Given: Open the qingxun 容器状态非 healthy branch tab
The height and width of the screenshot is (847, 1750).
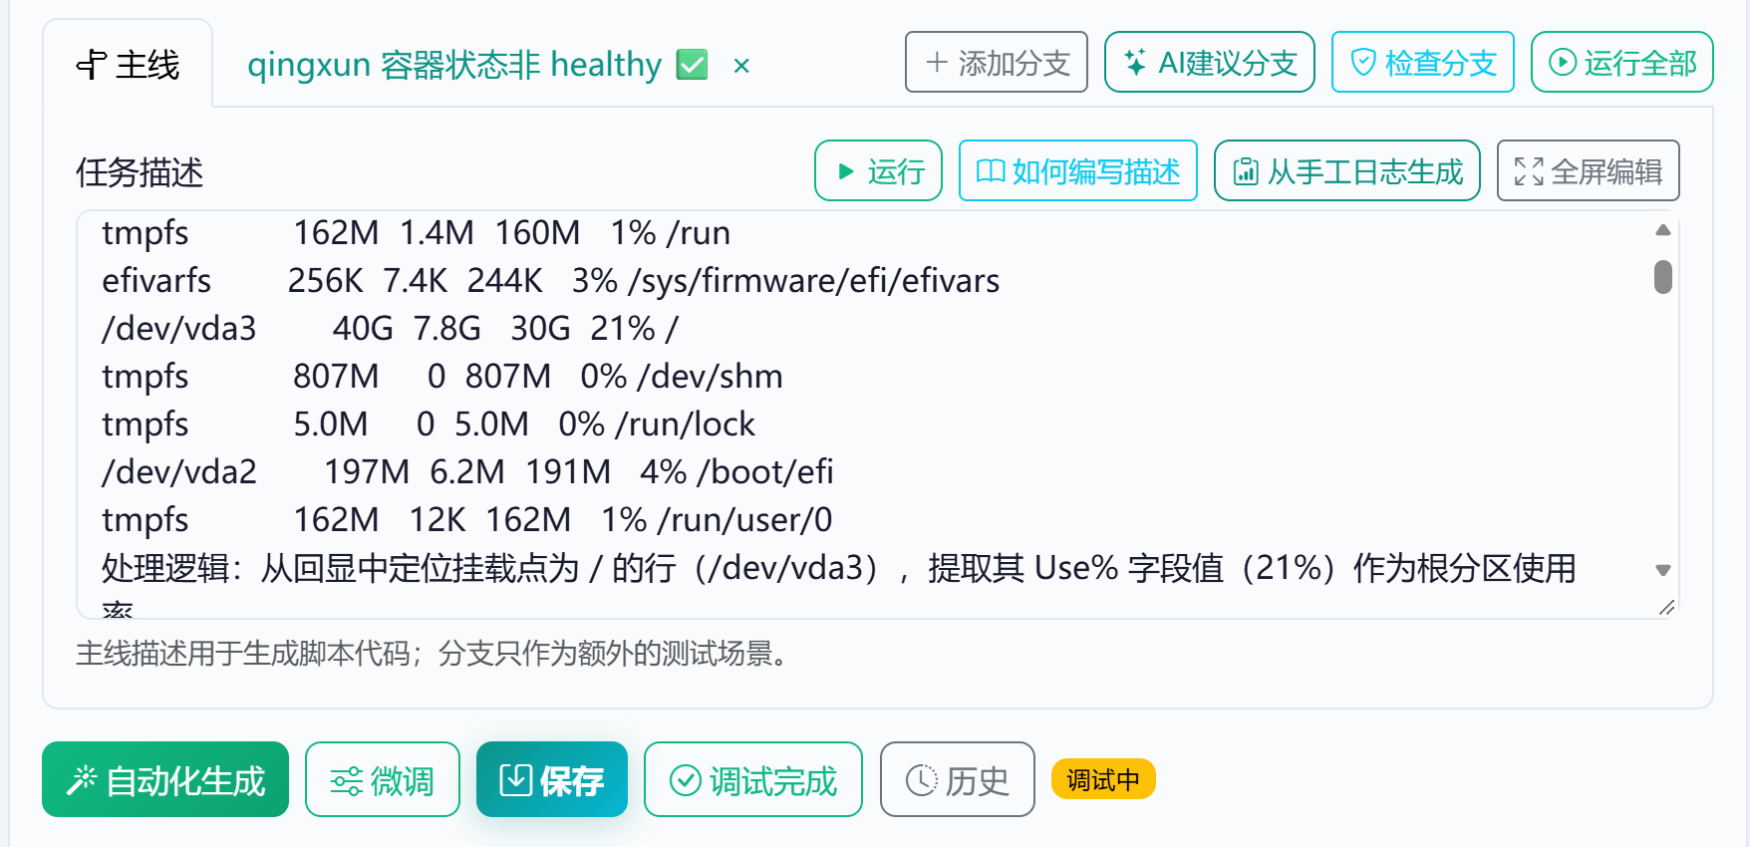Looking at the screenshot, I should [454, 65].
